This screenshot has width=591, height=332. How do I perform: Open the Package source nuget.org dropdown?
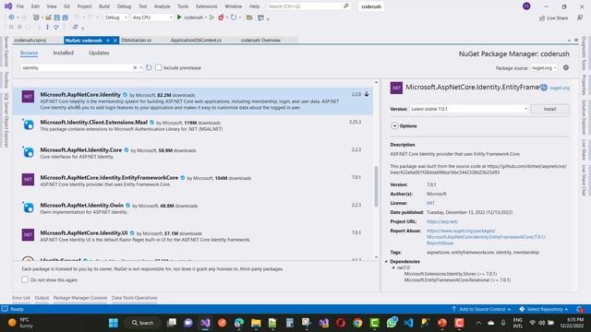tap(544, 67)
